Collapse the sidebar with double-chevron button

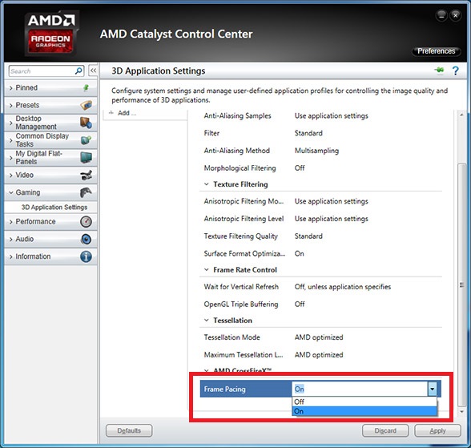[93, 71]
